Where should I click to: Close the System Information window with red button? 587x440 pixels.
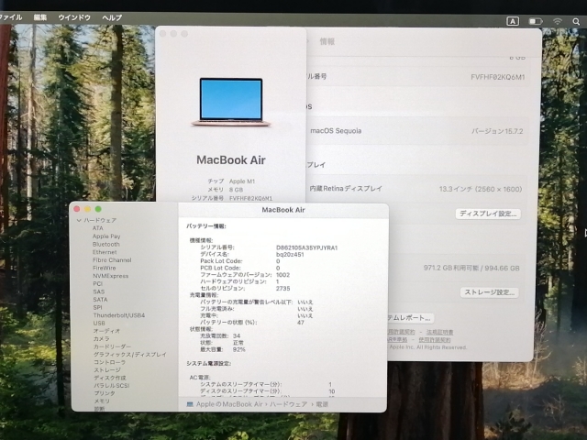pos(77,209)
